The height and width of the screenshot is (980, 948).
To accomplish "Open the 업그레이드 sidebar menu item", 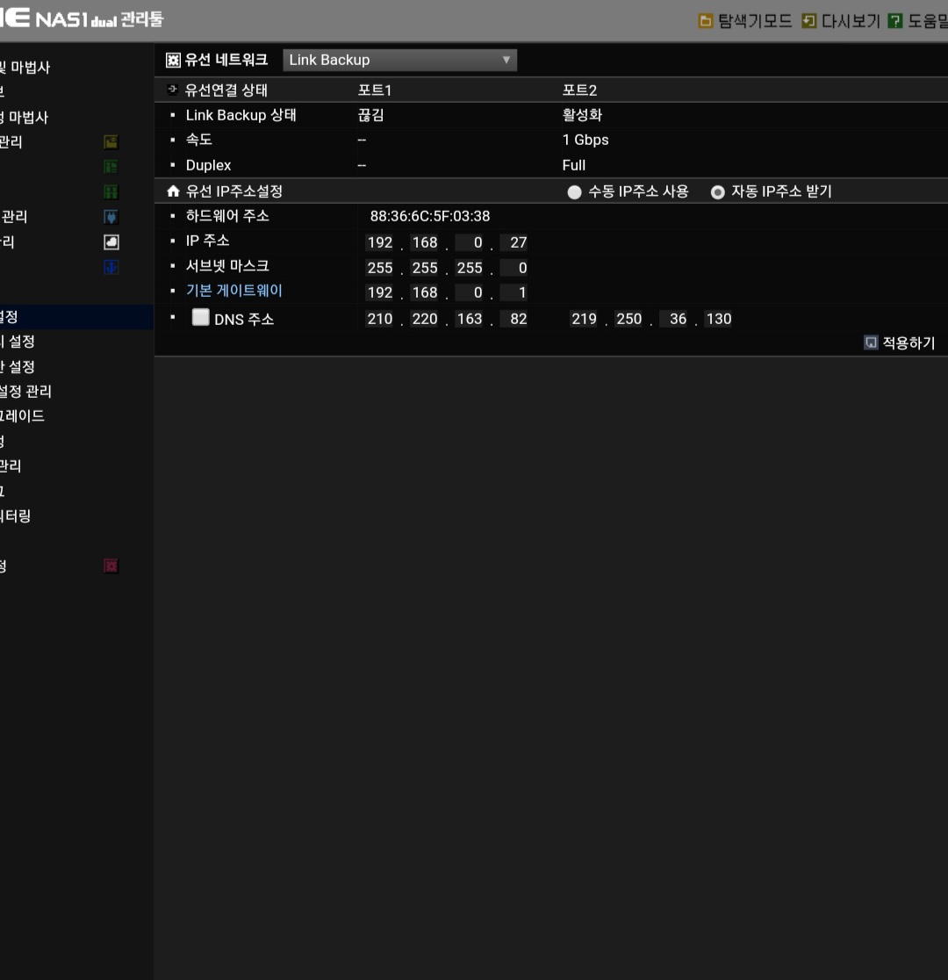I will point(22,415).
